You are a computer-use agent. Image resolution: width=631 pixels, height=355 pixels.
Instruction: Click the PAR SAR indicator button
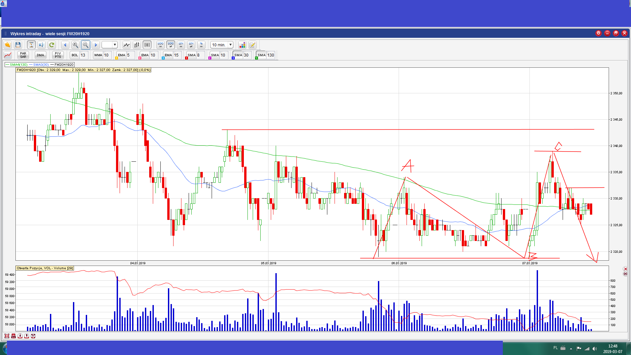(x=23, y=55)
